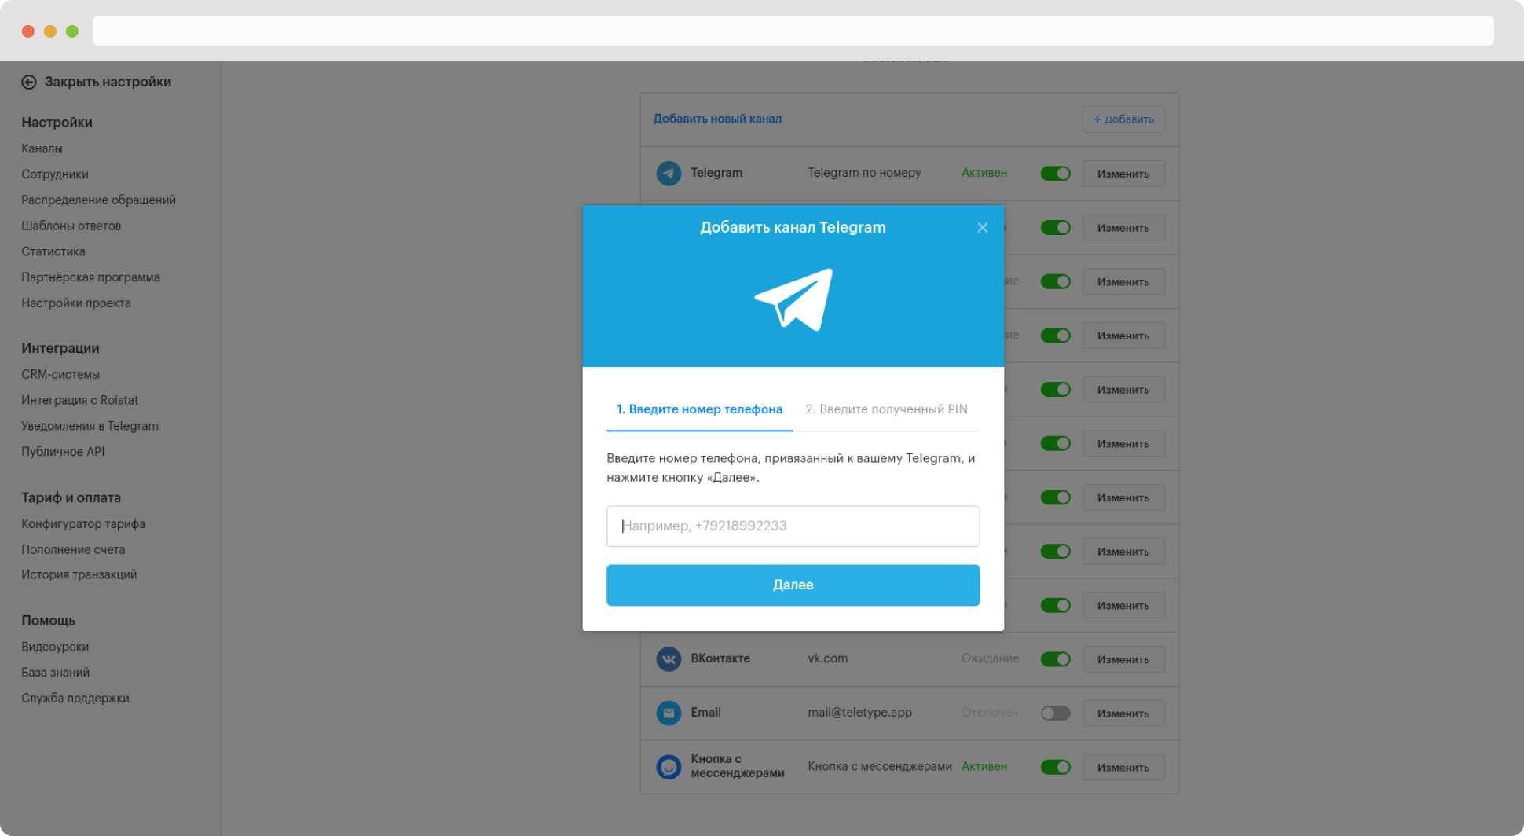Toggle the Telegram channel switch off
Image resolution: width=1524 pixels, height=836 pixels.
tap(1055, 174)
